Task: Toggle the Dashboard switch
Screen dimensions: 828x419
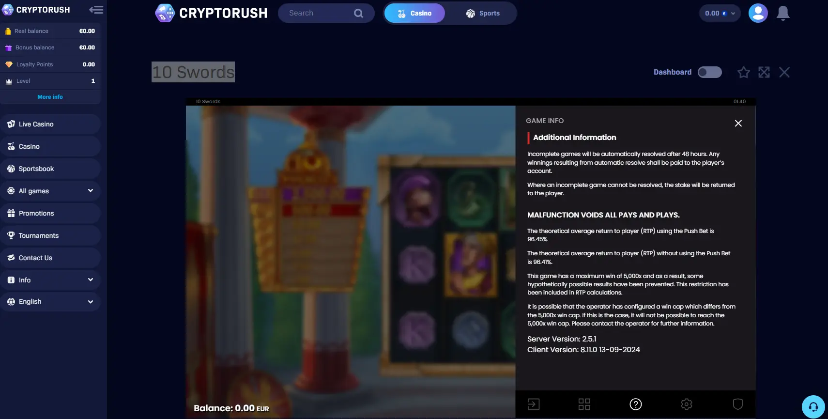Action: [x=709, y=72]
